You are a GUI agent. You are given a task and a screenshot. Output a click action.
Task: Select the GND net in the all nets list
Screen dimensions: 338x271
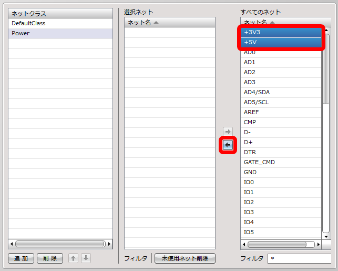[281, 172]
